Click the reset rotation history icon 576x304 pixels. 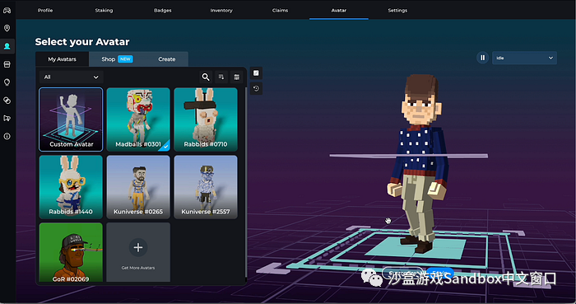(256, 89)
